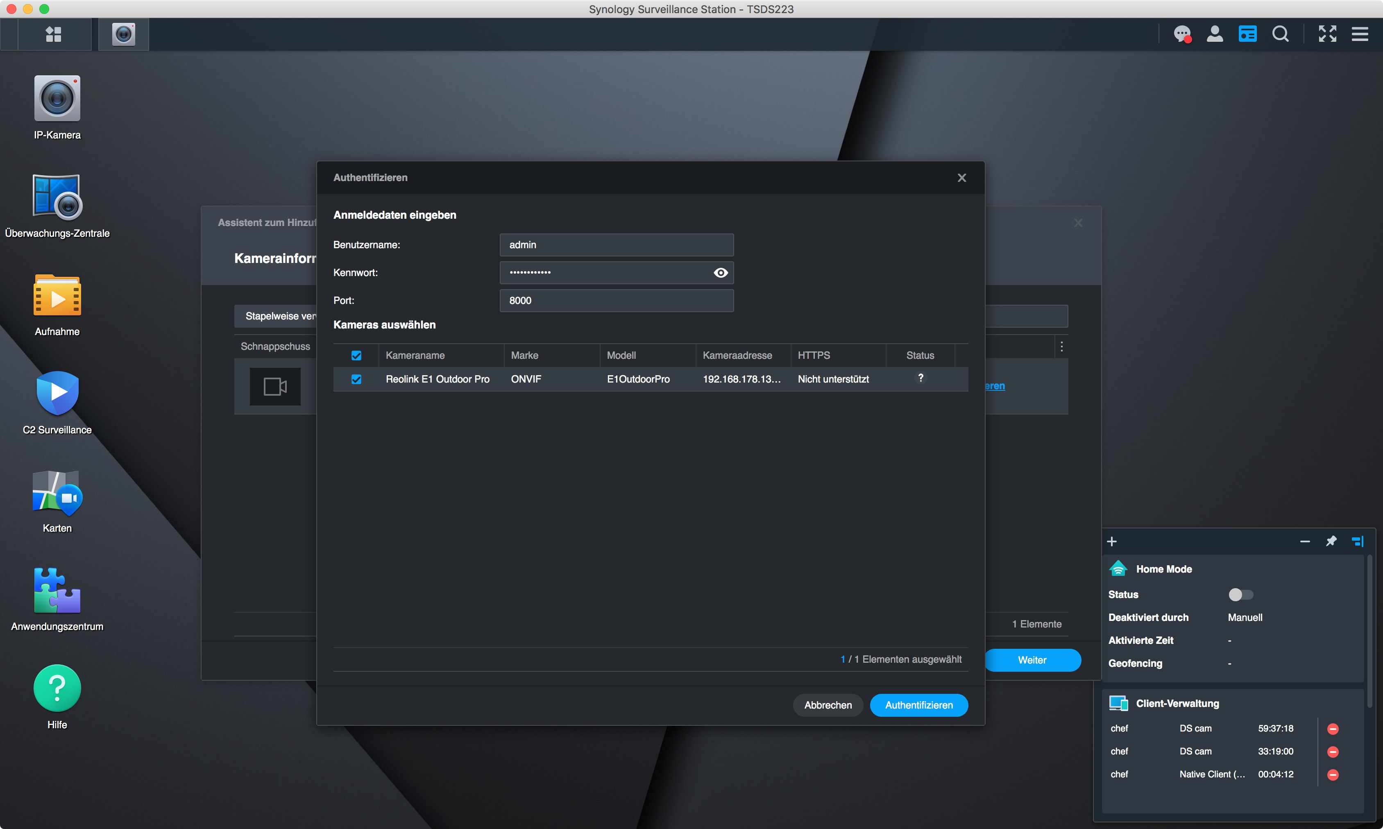The width and height of the screenshot is (1383, 829).
Task: Open the C2 Surveillance icon
Action: pos(57,394)
